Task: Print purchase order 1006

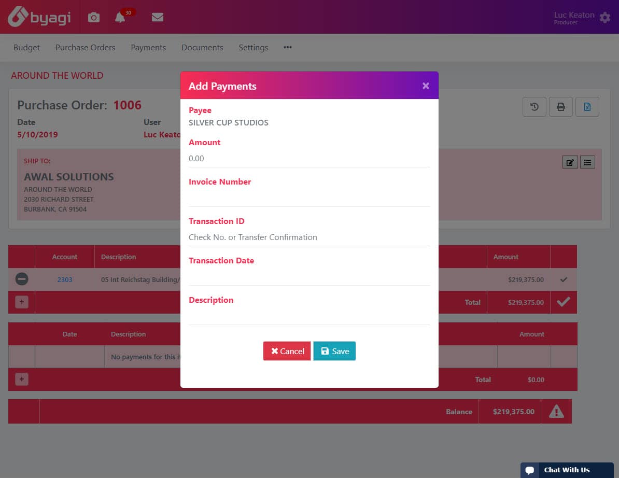Action: point(561,107)
